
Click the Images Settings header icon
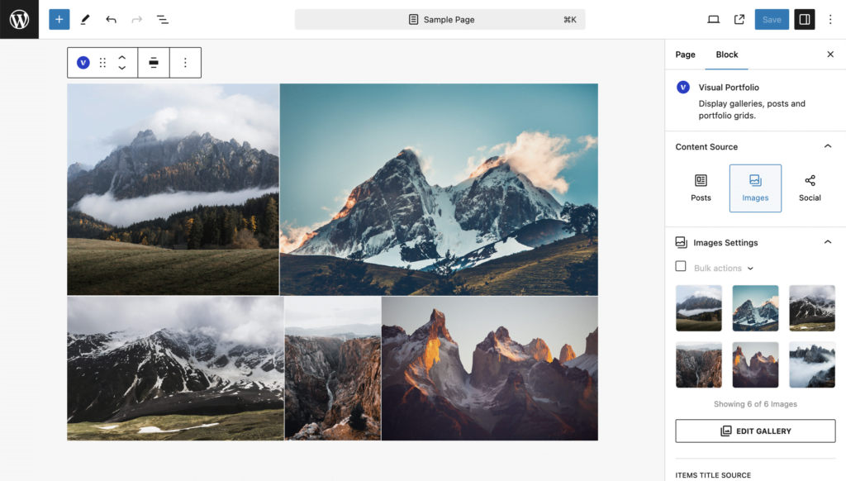[682, 242]
